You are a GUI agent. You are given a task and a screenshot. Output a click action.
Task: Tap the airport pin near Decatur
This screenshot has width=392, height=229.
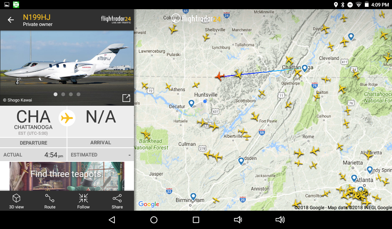(191, 103)
